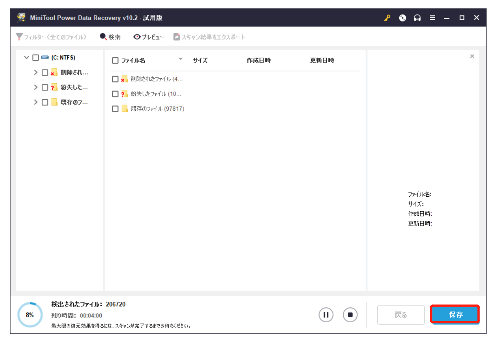Open the bootable media disc icon
The height and width of the screenshot is (341, 494).
[x=402, y=18]
